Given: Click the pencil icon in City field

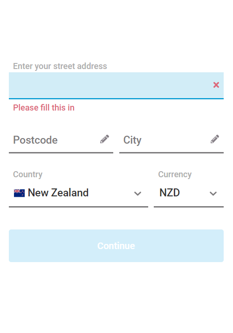Looking at the screenshot, I should pos(215,139).
